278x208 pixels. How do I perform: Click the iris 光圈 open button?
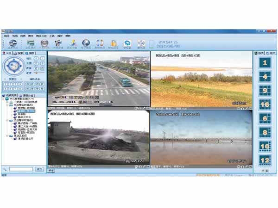36,63
